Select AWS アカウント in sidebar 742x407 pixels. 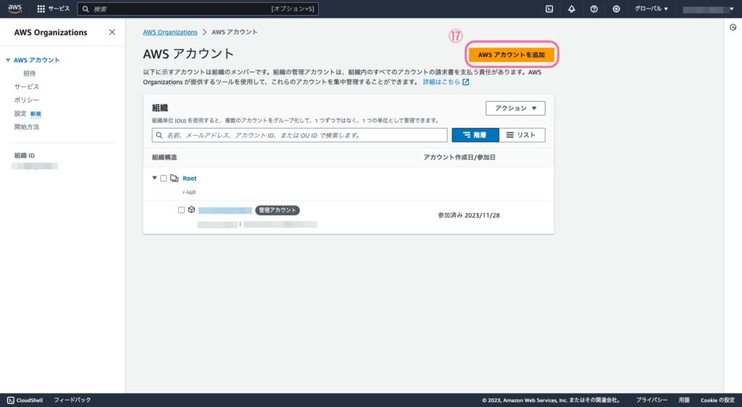pos(36,60)
